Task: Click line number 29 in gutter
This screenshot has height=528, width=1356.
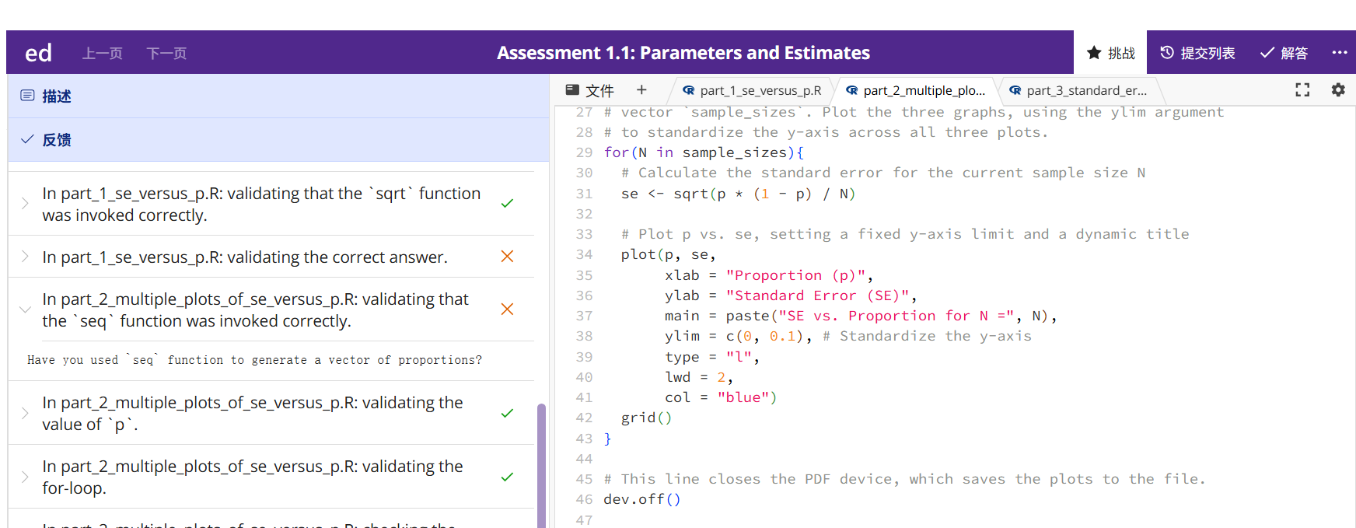Action: pos(584,152)
